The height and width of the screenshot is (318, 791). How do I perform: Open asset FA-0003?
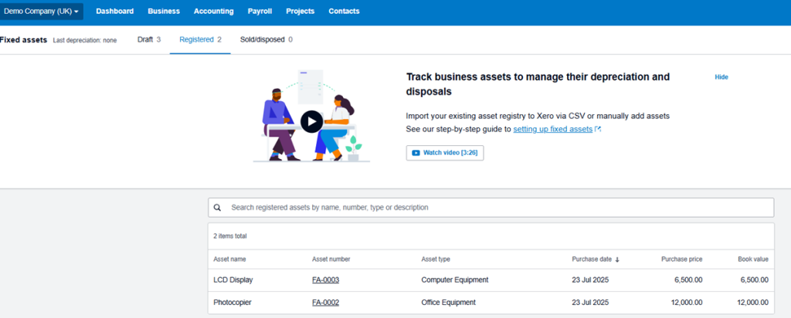[x=325, y=280]
